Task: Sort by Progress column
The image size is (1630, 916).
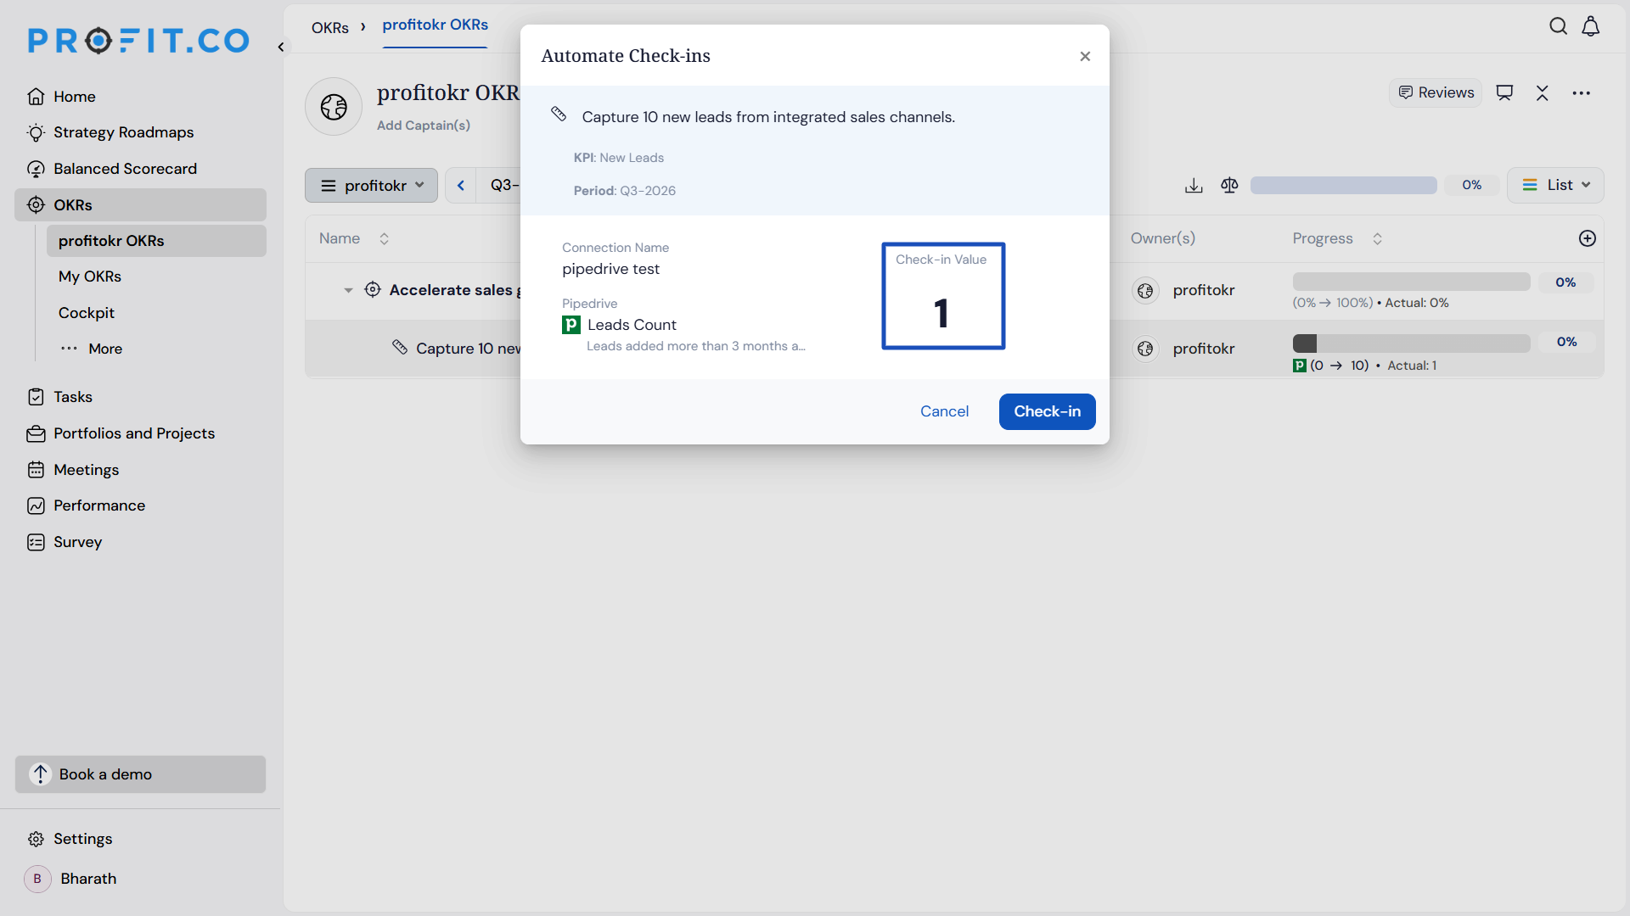Action: [1377, 238]
